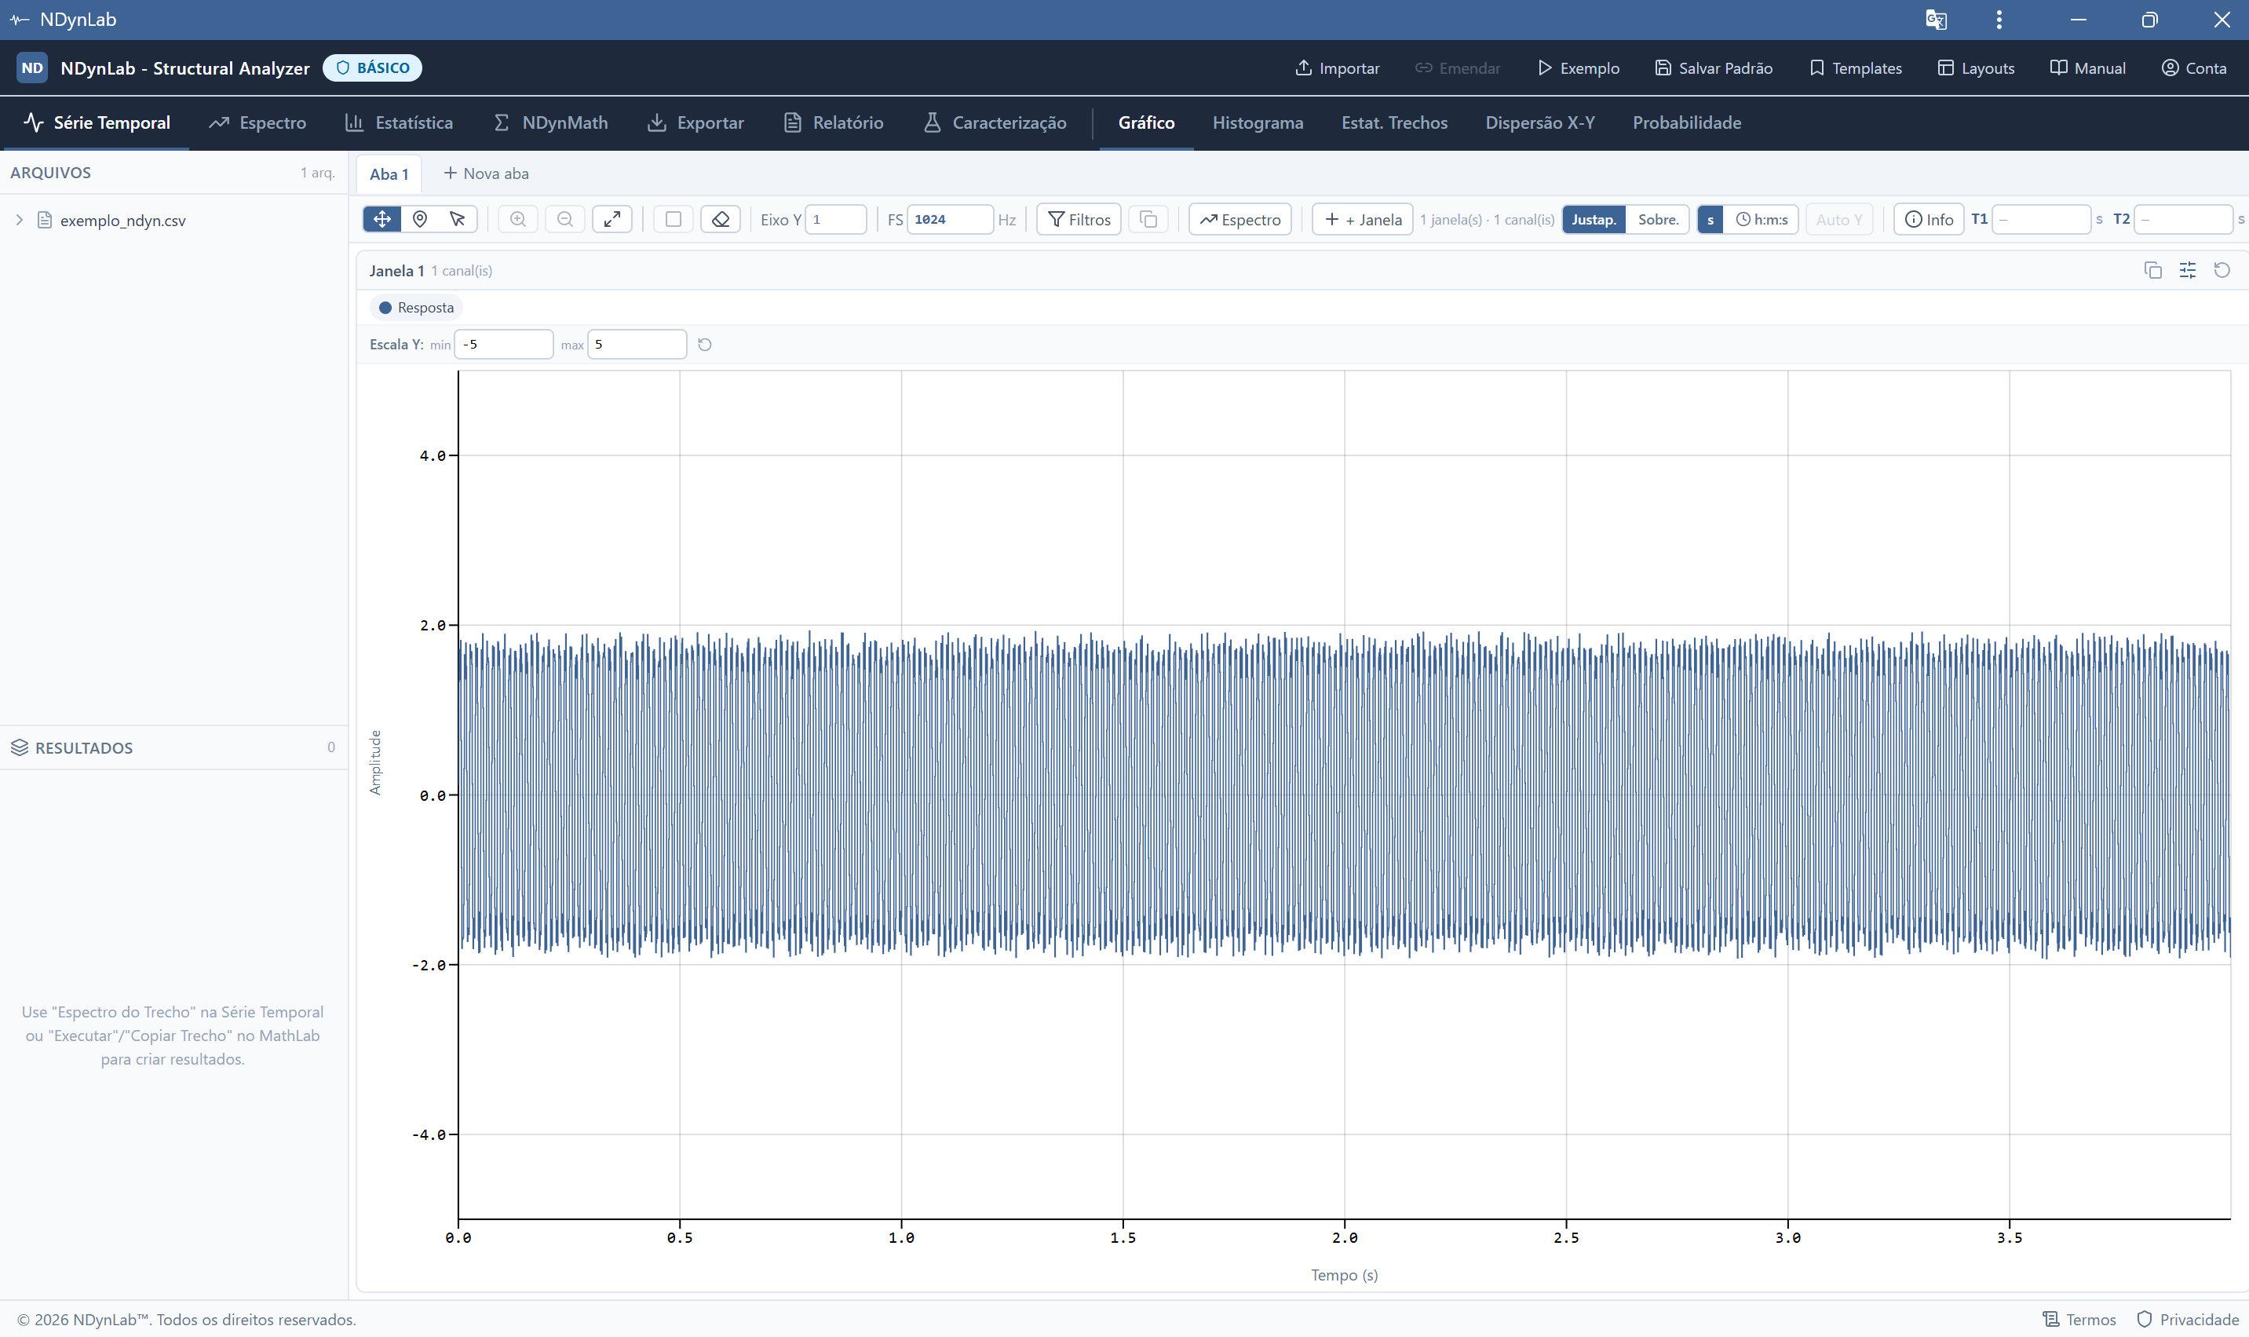Switch to Estat. Trechos sub-tab
The image size is (2249, 1337).
pos(1394,122)
